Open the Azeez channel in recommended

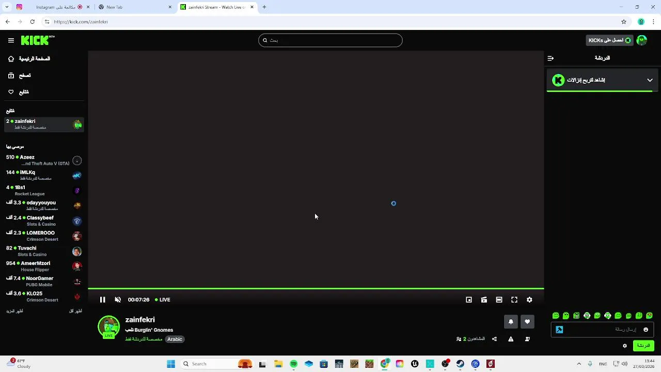pyautogui.click(x=44, y=160)
